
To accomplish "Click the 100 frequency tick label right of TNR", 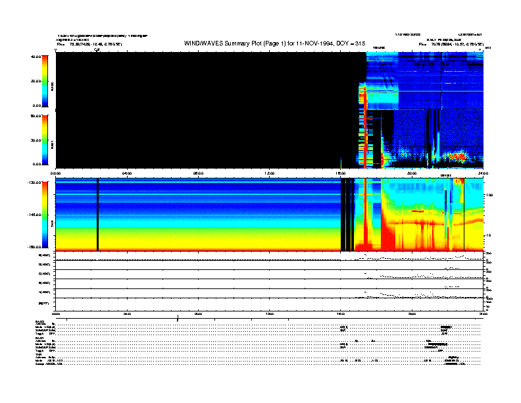I will point(489,195).
